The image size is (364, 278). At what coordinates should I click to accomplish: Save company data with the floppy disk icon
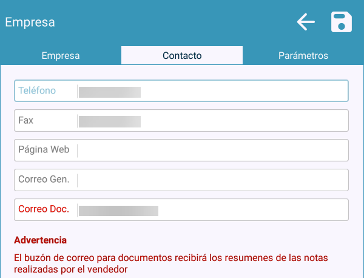[342, 22]
